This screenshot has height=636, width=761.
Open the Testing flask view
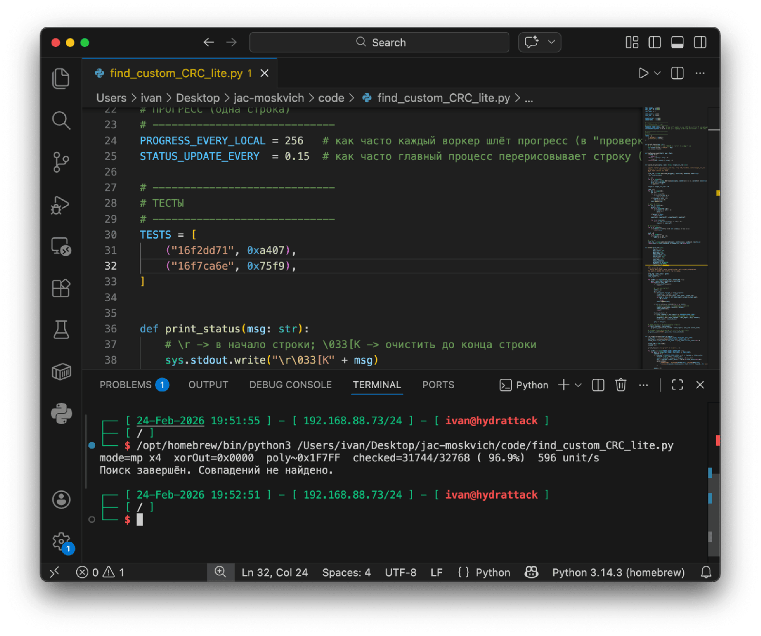tap(61, 330)
